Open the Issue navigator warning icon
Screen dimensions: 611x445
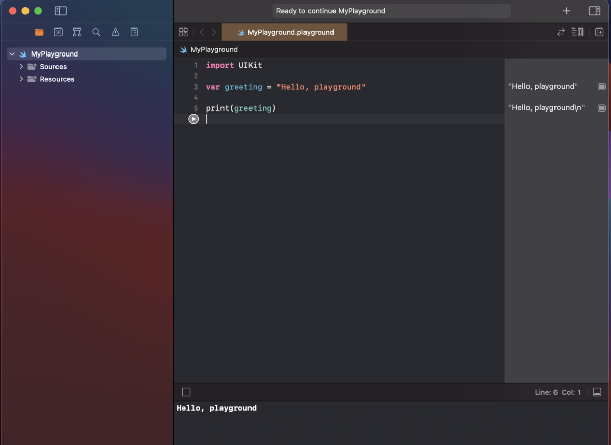(115, 32)
